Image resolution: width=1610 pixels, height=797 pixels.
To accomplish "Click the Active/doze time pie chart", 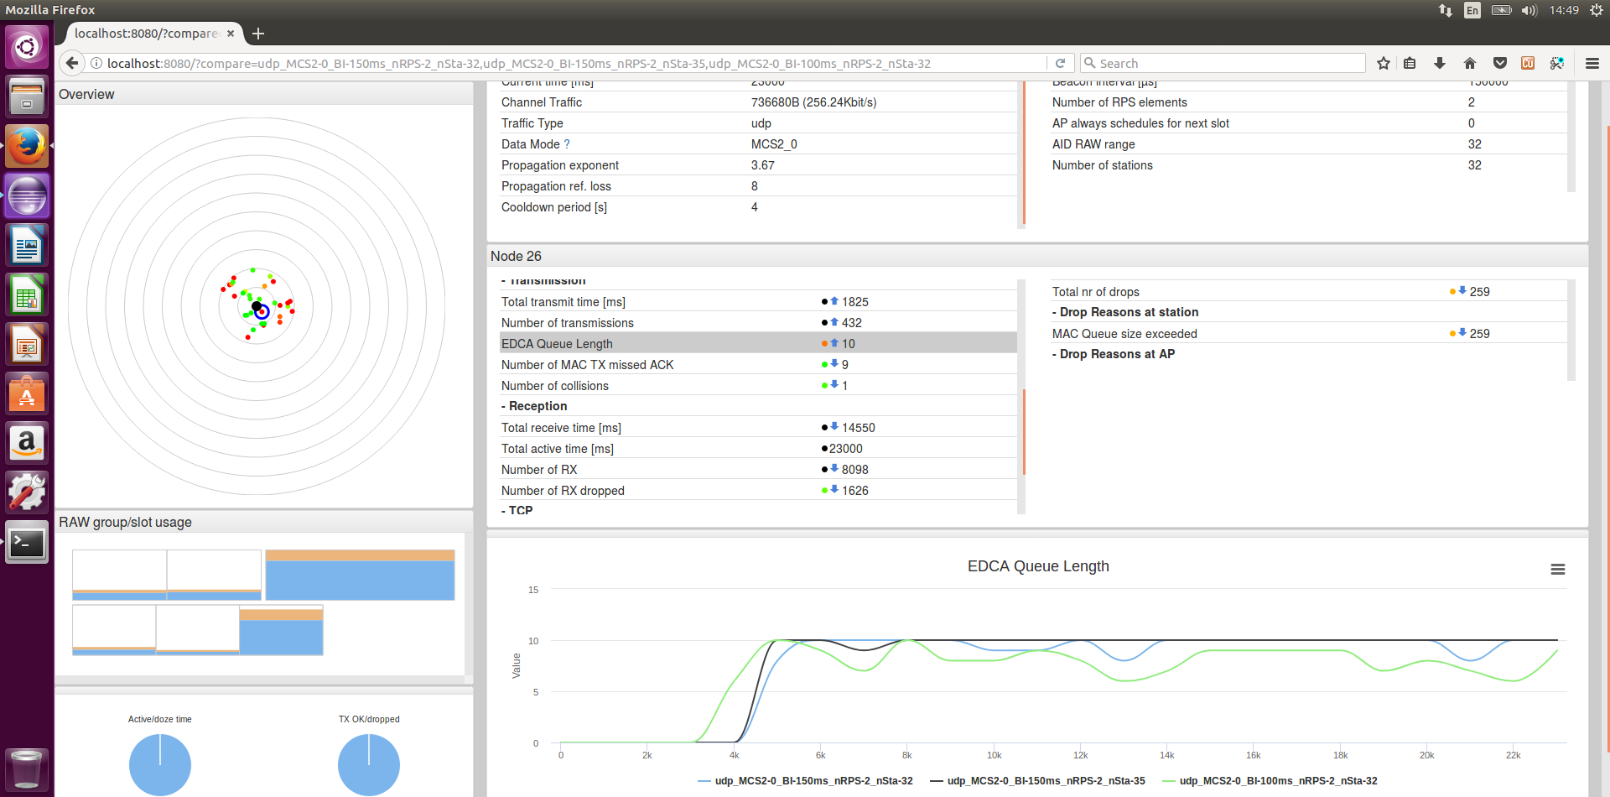I will click(x=160, y=764).
